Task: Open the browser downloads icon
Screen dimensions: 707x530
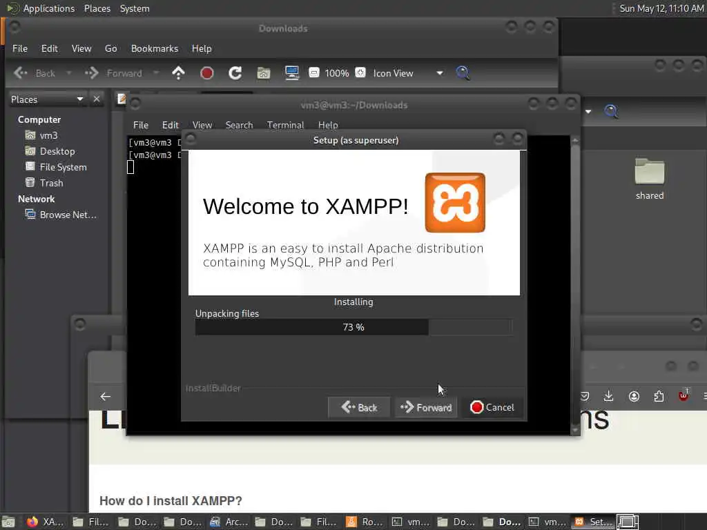Action: coord(608,396)
